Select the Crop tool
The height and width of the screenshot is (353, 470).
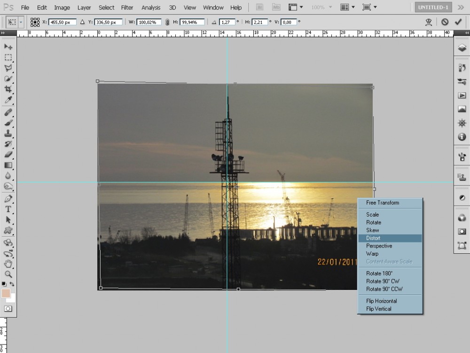(x=8, y=89)
